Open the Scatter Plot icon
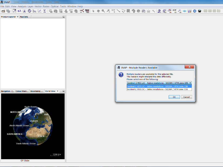The width and height of the screenshot is (223, 167). pos(39,11)
